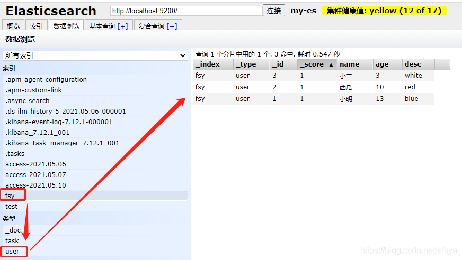Click age value 10

[x=380, y=87]
